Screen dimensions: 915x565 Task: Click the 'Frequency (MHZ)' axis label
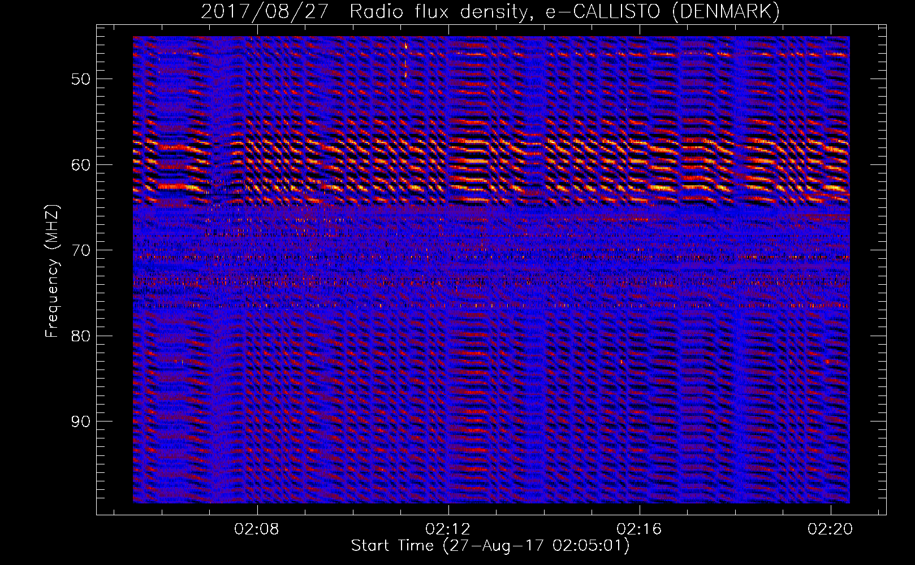click(x=52, y=271)
